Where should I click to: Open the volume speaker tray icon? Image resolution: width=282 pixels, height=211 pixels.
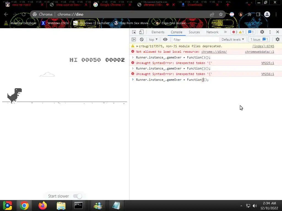(255, 206)
